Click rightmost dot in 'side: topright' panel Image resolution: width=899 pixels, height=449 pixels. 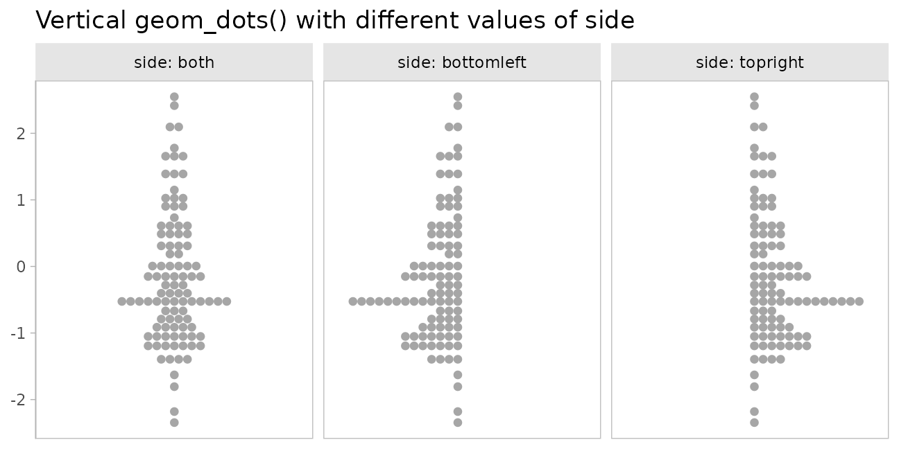pos(859,301)
